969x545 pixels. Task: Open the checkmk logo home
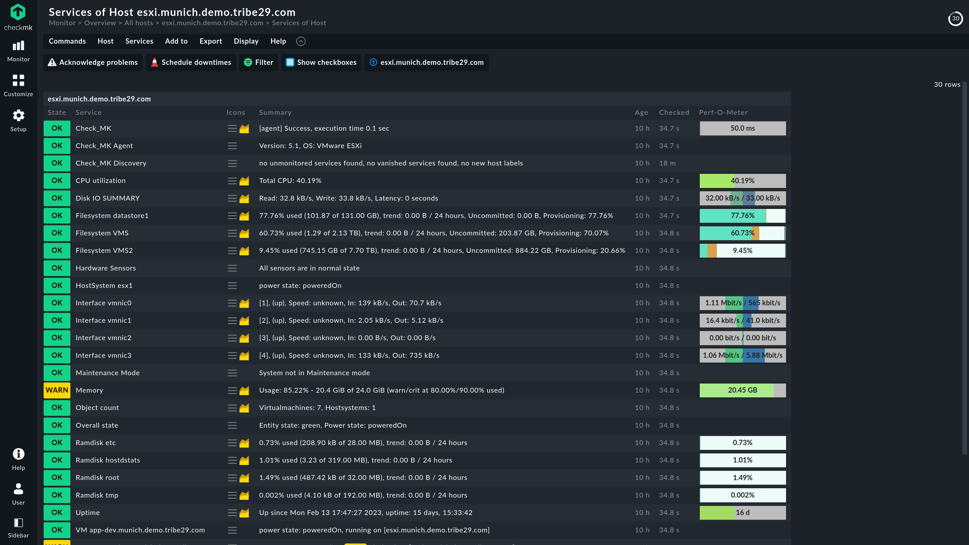[18, 17]
